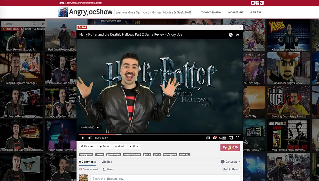This screenshot has width=319, height=181.
Task: Open King Of Fighters XII thumbnail
Action: (21, 69)
